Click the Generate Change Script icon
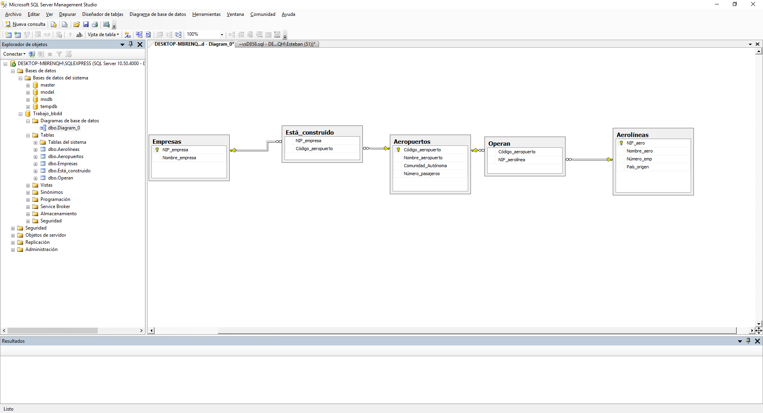 [x=59, y=35]
